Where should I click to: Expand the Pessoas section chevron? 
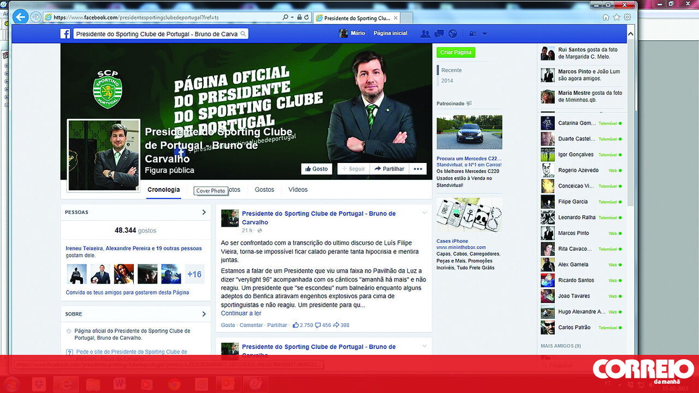[204, 212]
